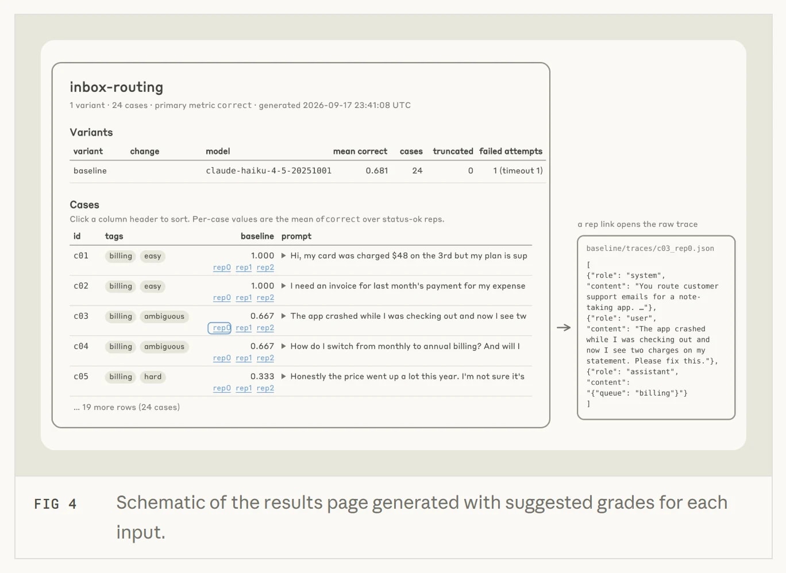Click the case id c04

coord(81,346)
